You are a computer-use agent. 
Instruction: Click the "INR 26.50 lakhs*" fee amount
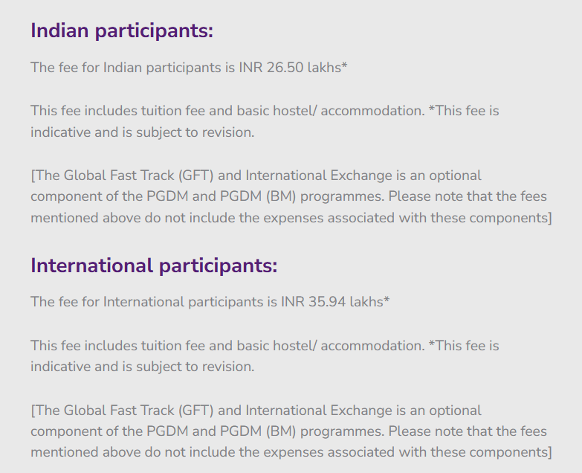294,68
